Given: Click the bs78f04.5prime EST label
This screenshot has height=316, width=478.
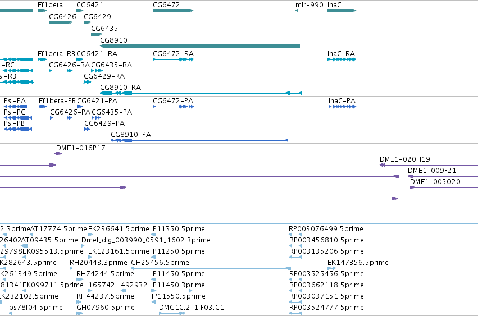Looking at the screenshot, I should [36, 308].
